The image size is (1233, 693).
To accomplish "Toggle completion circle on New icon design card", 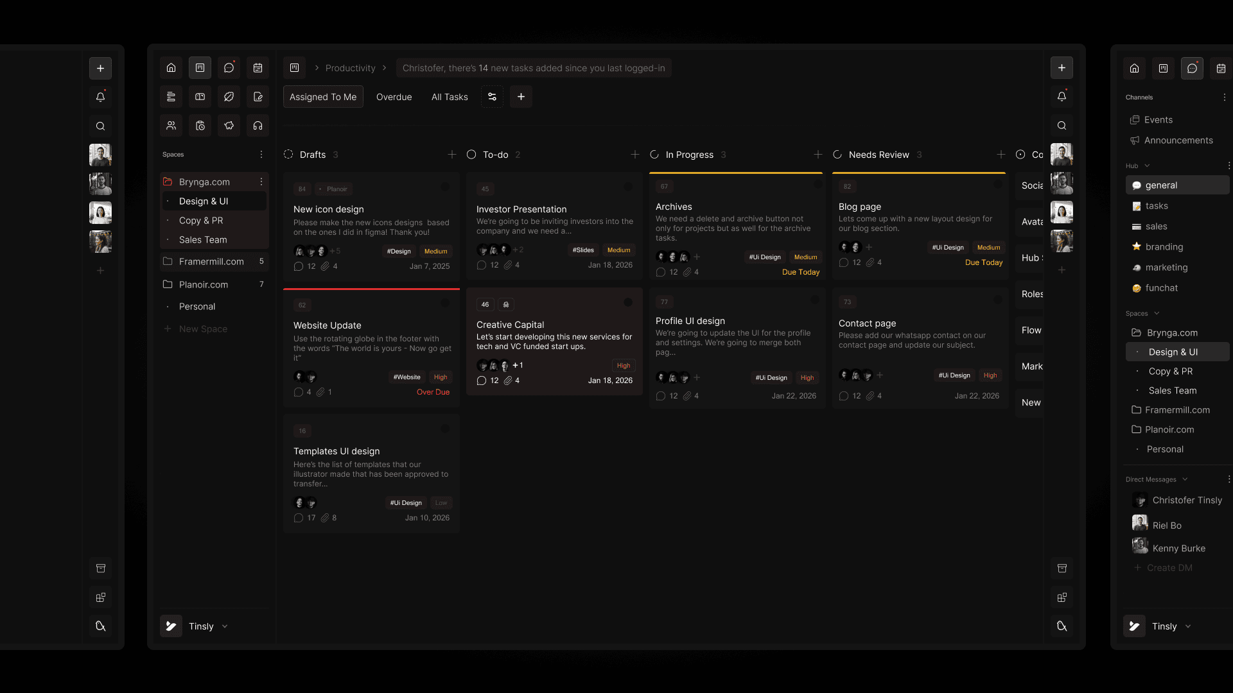I will pos(444,187).
